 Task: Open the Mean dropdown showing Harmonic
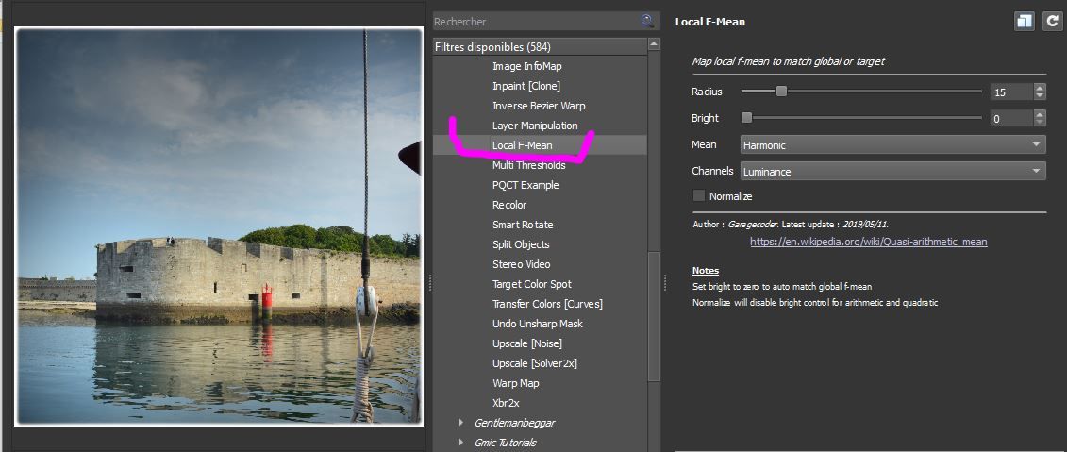pos(892,145)
